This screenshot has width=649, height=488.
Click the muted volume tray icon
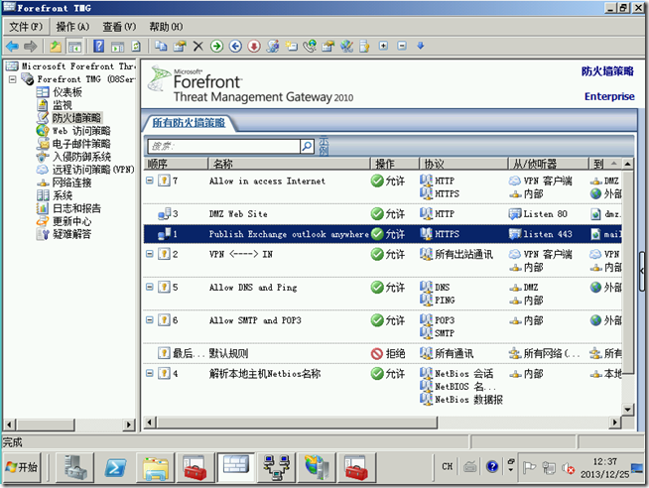click(568, 468)
